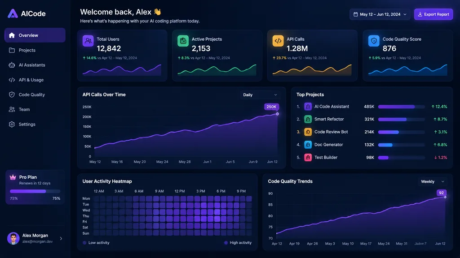Click the Team people icon
Image resolution: width=460 pixels, height=258 pixels.
point(12,109)
